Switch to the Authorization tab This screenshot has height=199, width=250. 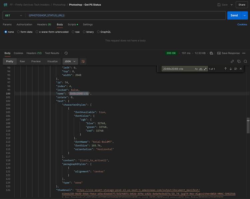click(24, 24)
